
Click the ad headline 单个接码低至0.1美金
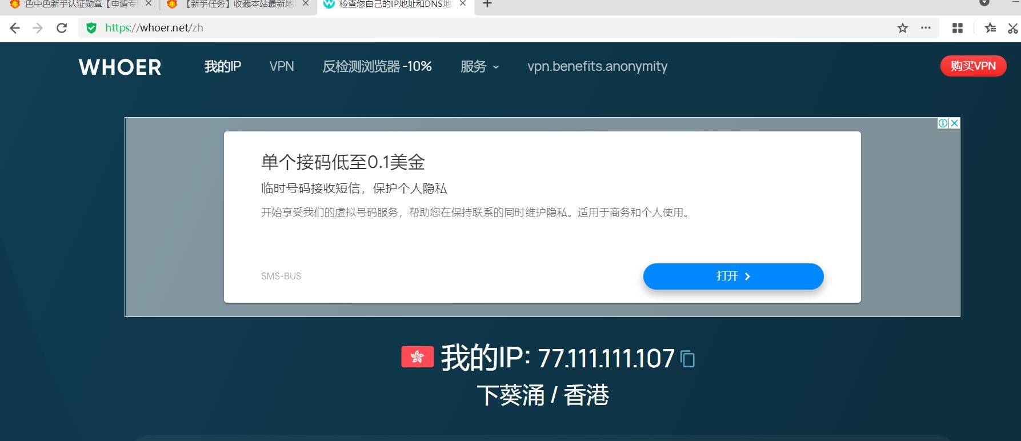coord(343,162)
